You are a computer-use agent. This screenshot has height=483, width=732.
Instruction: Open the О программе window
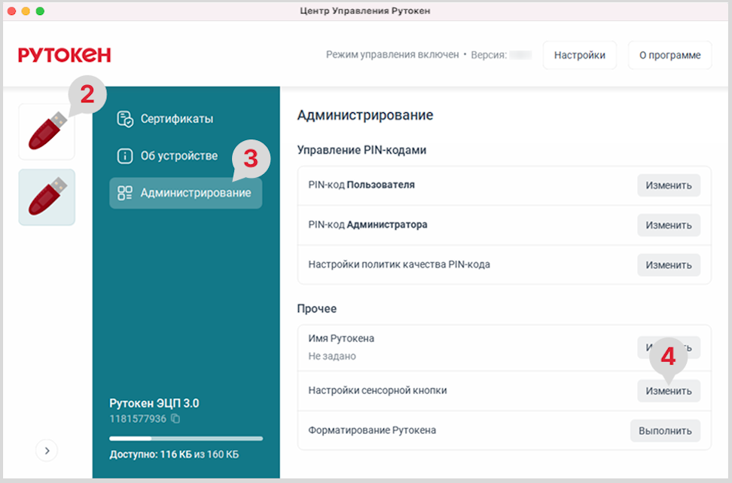[669, 55]
